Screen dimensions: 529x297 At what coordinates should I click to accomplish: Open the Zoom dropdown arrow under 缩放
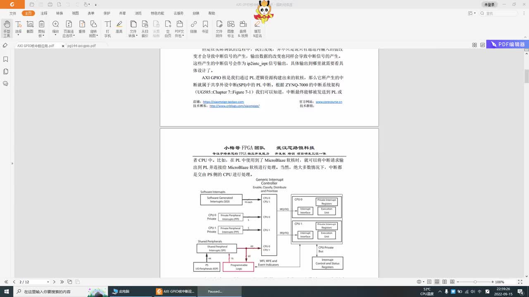click(x=55, y=35)
